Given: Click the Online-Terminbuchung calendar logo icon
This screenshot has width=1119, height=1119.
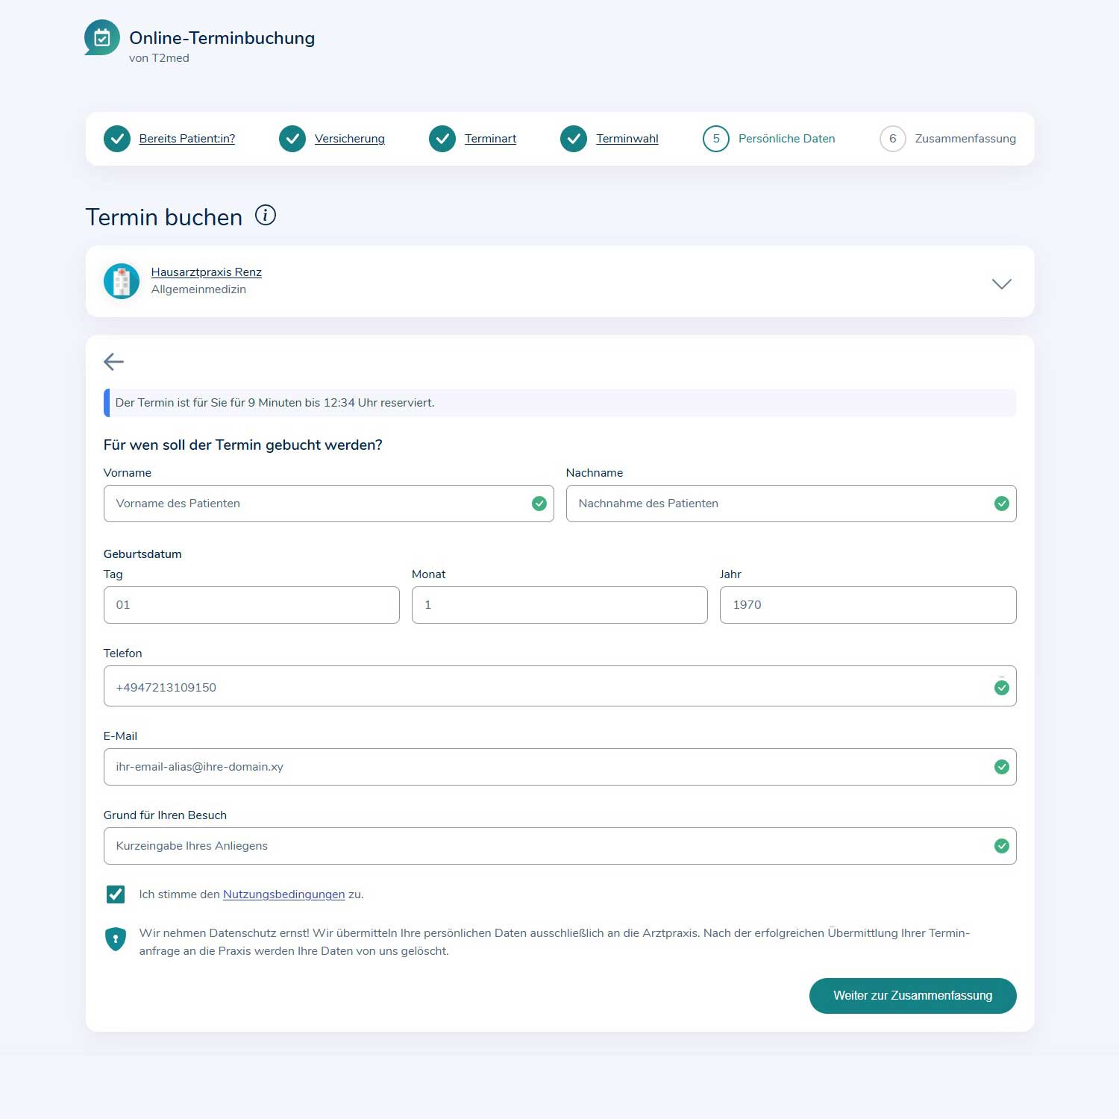Looking at the screenshot, I should pos(102,37).
